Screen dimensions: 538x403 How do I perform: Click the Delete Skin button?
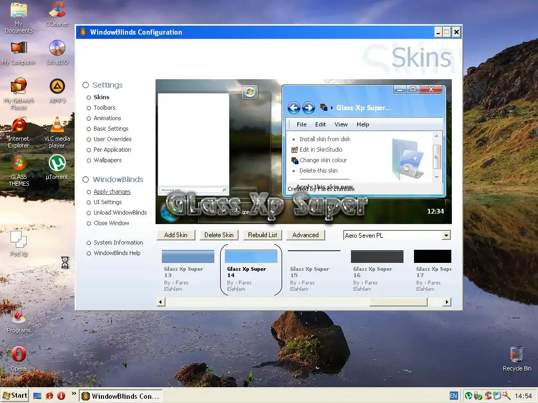(219, 235)
